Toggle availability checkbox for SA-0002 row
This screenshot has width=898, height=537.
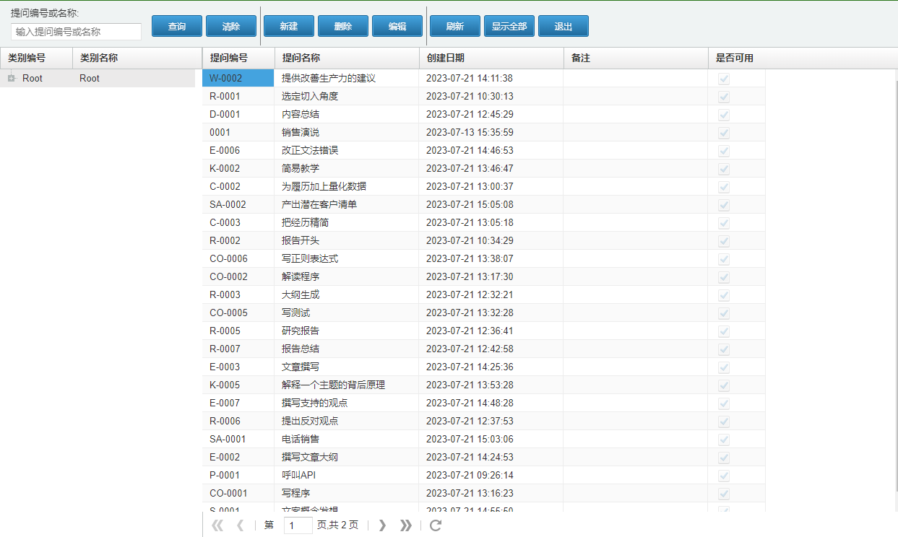coord(724,205)
